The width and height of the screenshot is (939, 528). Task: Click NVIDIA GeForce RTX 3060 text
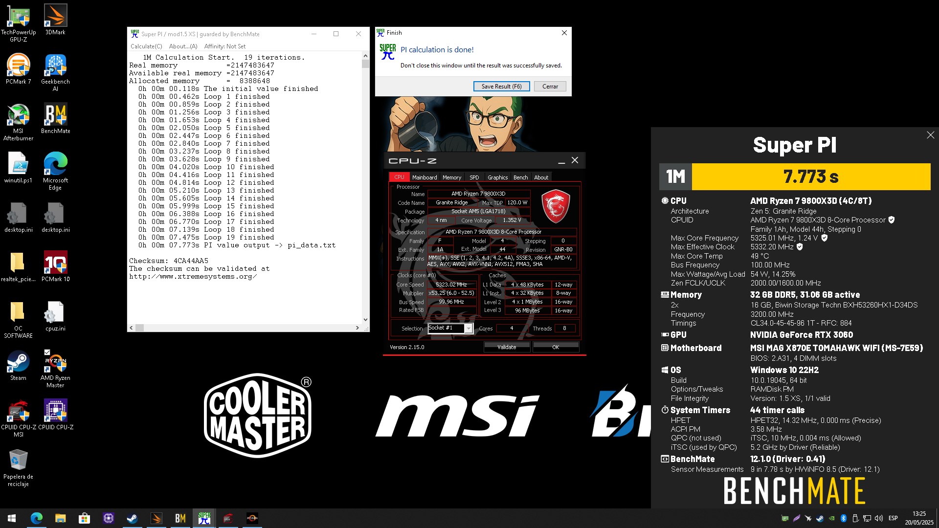coord(802,335)
